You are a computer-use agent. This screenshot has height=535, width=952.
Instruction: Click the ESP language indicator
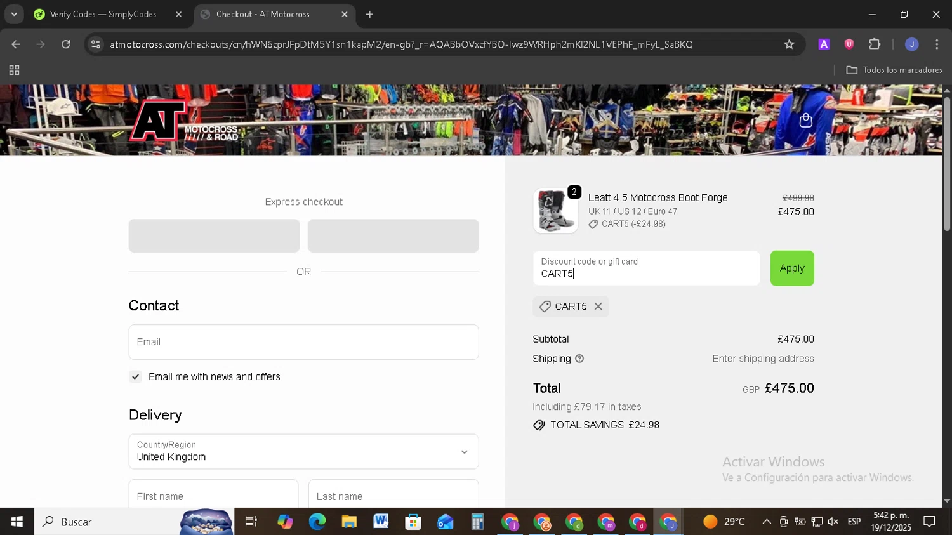pyautogui.click(x=854, y=522)
